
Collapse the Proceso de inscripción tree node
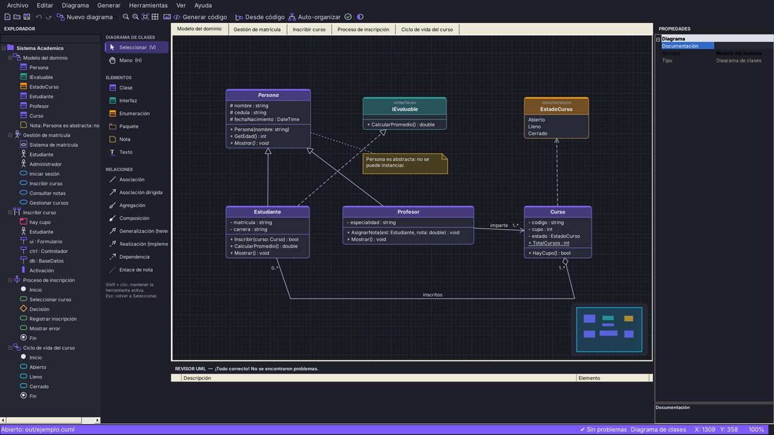click(10, 280)
